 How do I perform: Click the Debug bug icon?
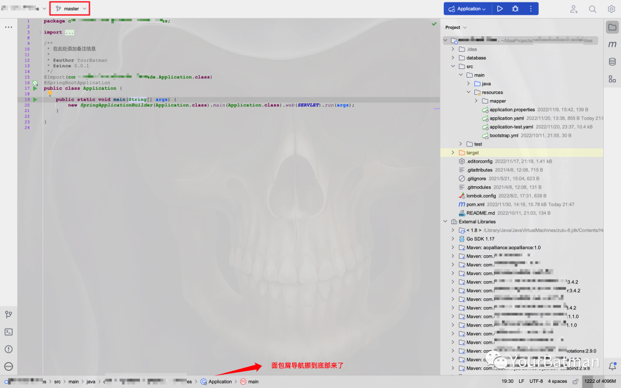click(x=515, y=9)
